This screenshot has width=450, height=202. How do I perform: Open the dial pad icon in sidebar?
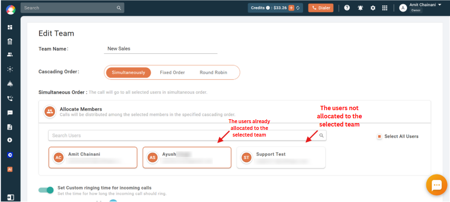(10, 41)
